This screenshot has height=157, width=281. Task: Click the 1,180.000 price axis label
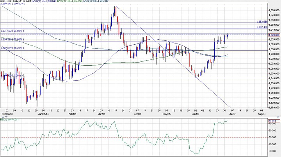tap(274, 107)
